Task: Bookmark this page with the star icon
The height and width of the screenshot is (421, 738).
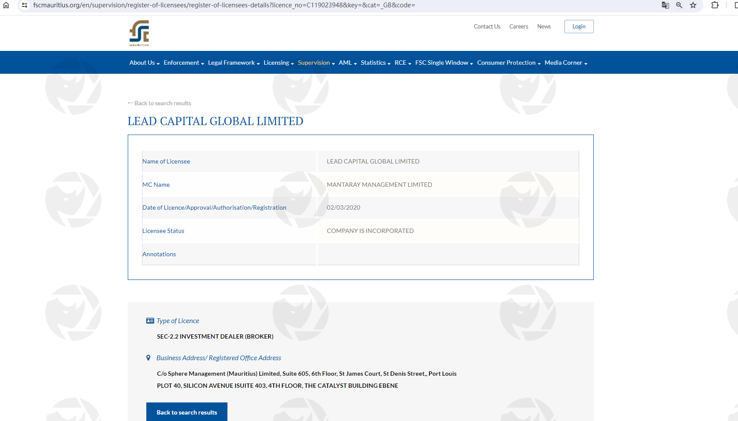Action: click(693, 5)
